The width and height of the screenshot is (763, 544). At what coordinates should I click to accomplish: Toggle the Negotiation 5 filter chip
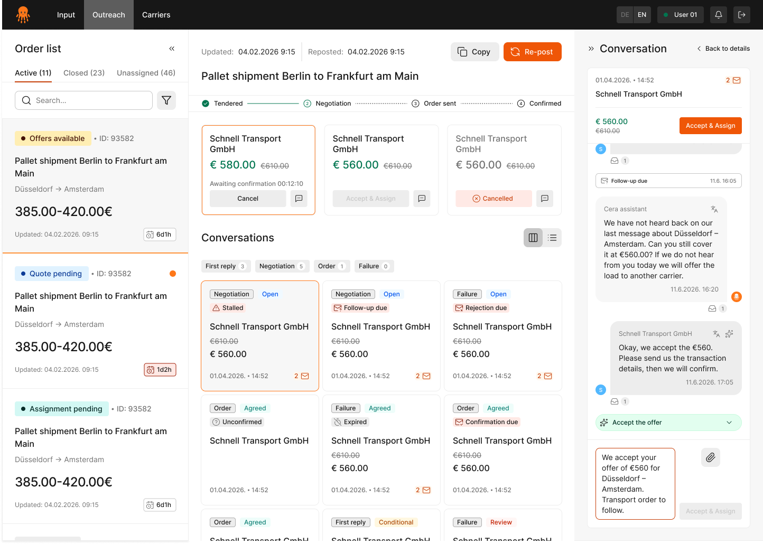pos(282,266)
